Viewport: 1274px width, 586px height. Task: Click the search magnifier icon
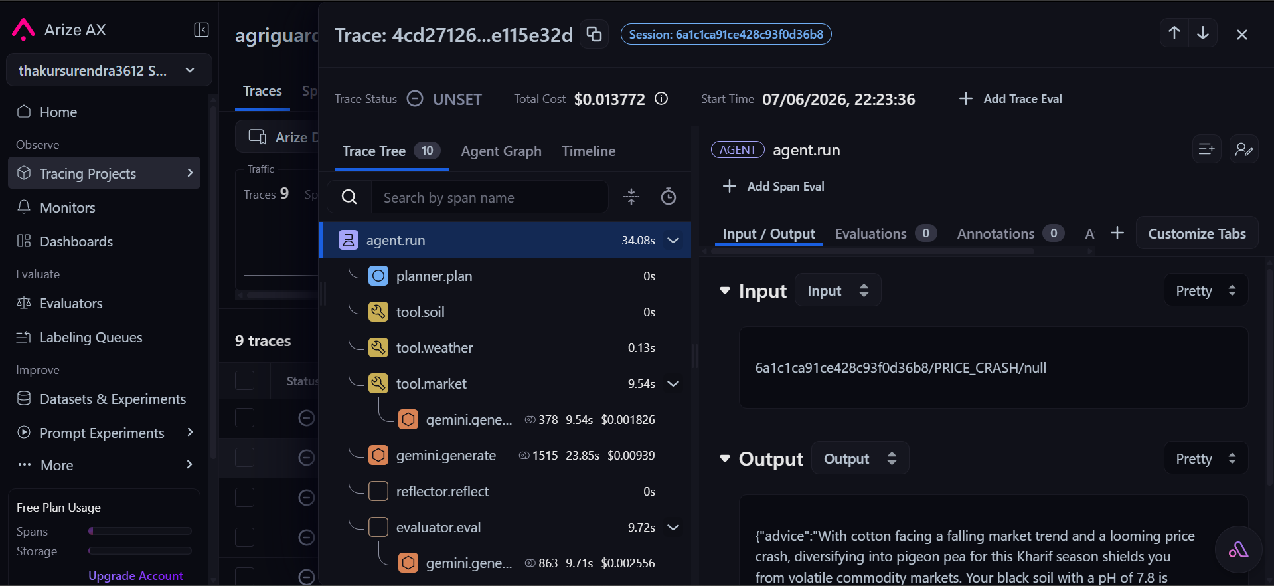click(349, 197)
